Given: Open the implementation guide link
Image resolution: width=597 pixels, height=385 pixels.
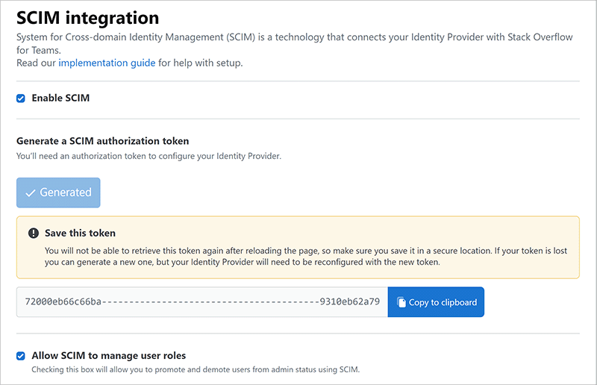Looking at the screenshot, I should tap(107, 63).
